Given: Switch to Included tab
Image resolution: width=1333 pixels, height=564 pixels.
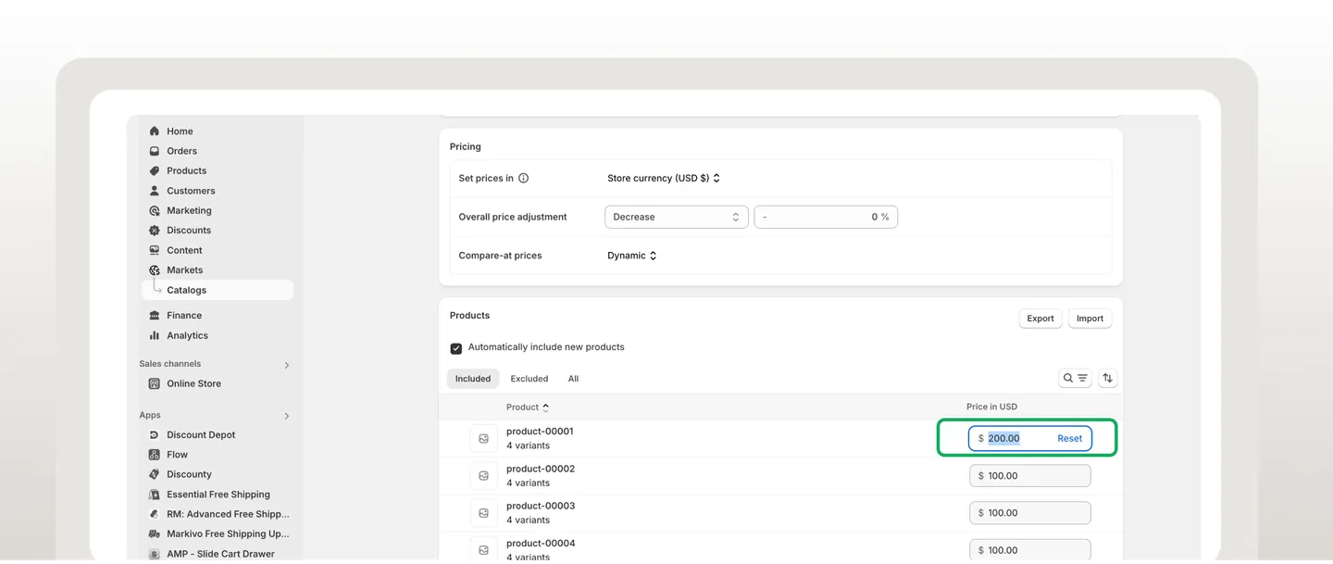Looking at the screenshot, I should 473,379.
